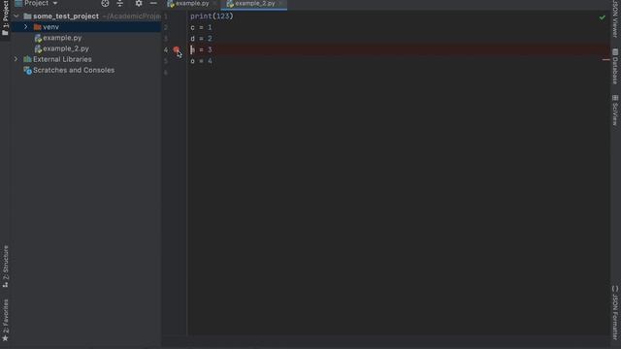Open the Database tool window
The width and height of the screenshot is (621, 349).
pyautogui.click(x=615, y=67)
